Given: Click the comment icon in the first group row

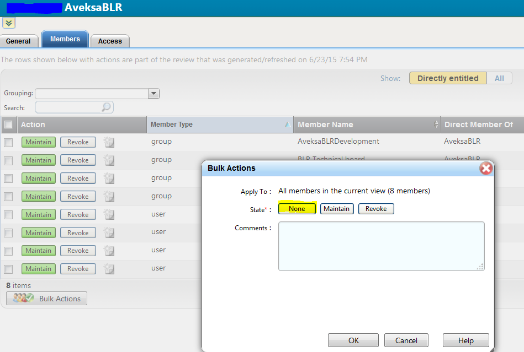Looking at the screenshot, I should (109, 142).
